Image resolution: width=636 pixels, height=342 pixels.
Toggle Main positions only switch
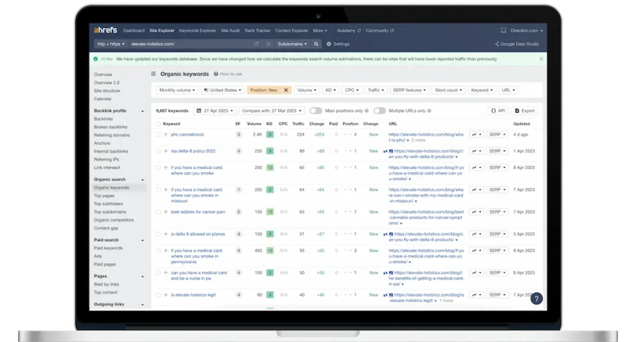click(316, 111)
